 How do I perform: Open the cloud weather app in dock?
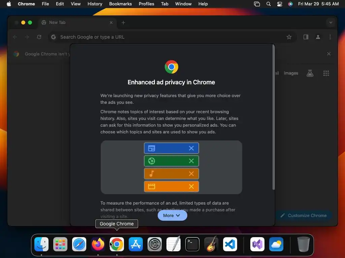[x=276, y=244]
